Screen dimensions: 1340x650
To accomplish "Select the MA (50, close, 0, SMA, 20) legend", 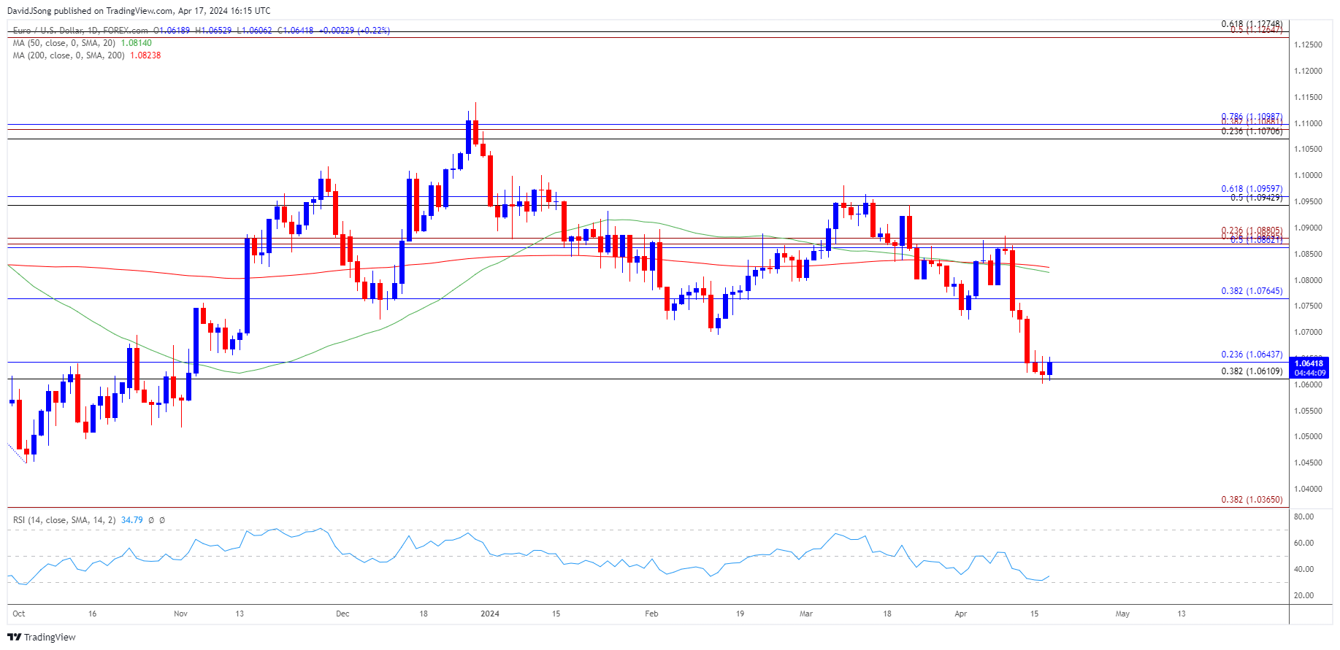I will pos(64,43).
